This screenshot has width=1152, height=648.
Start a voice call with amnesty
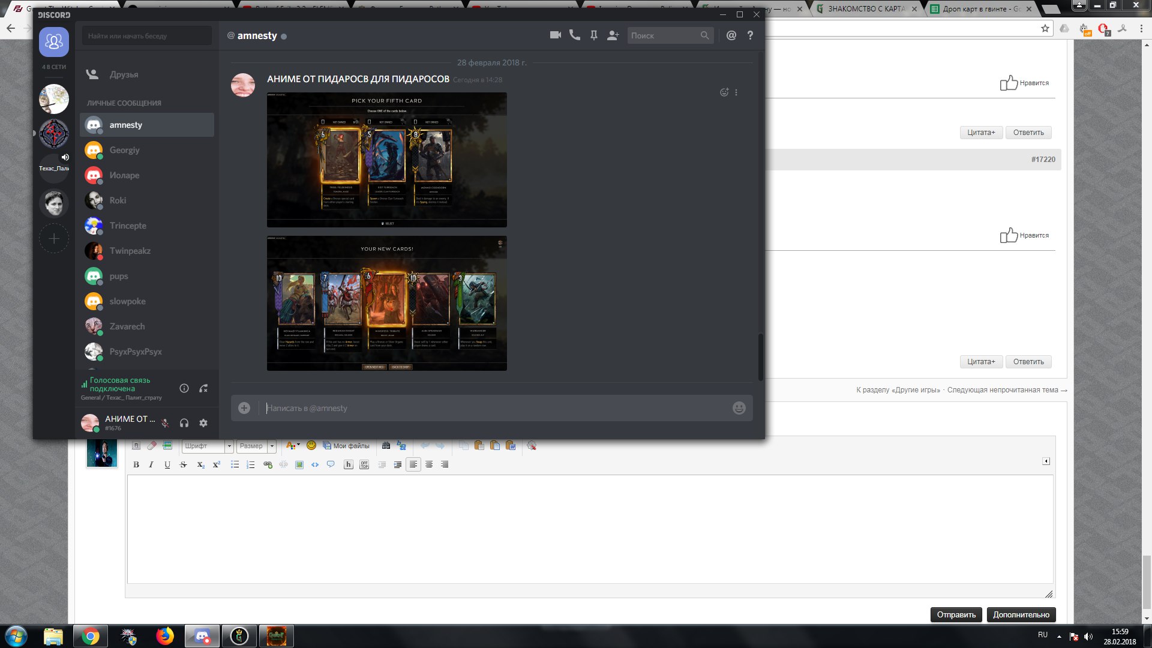pyautogui.click(x=574, y=35)
